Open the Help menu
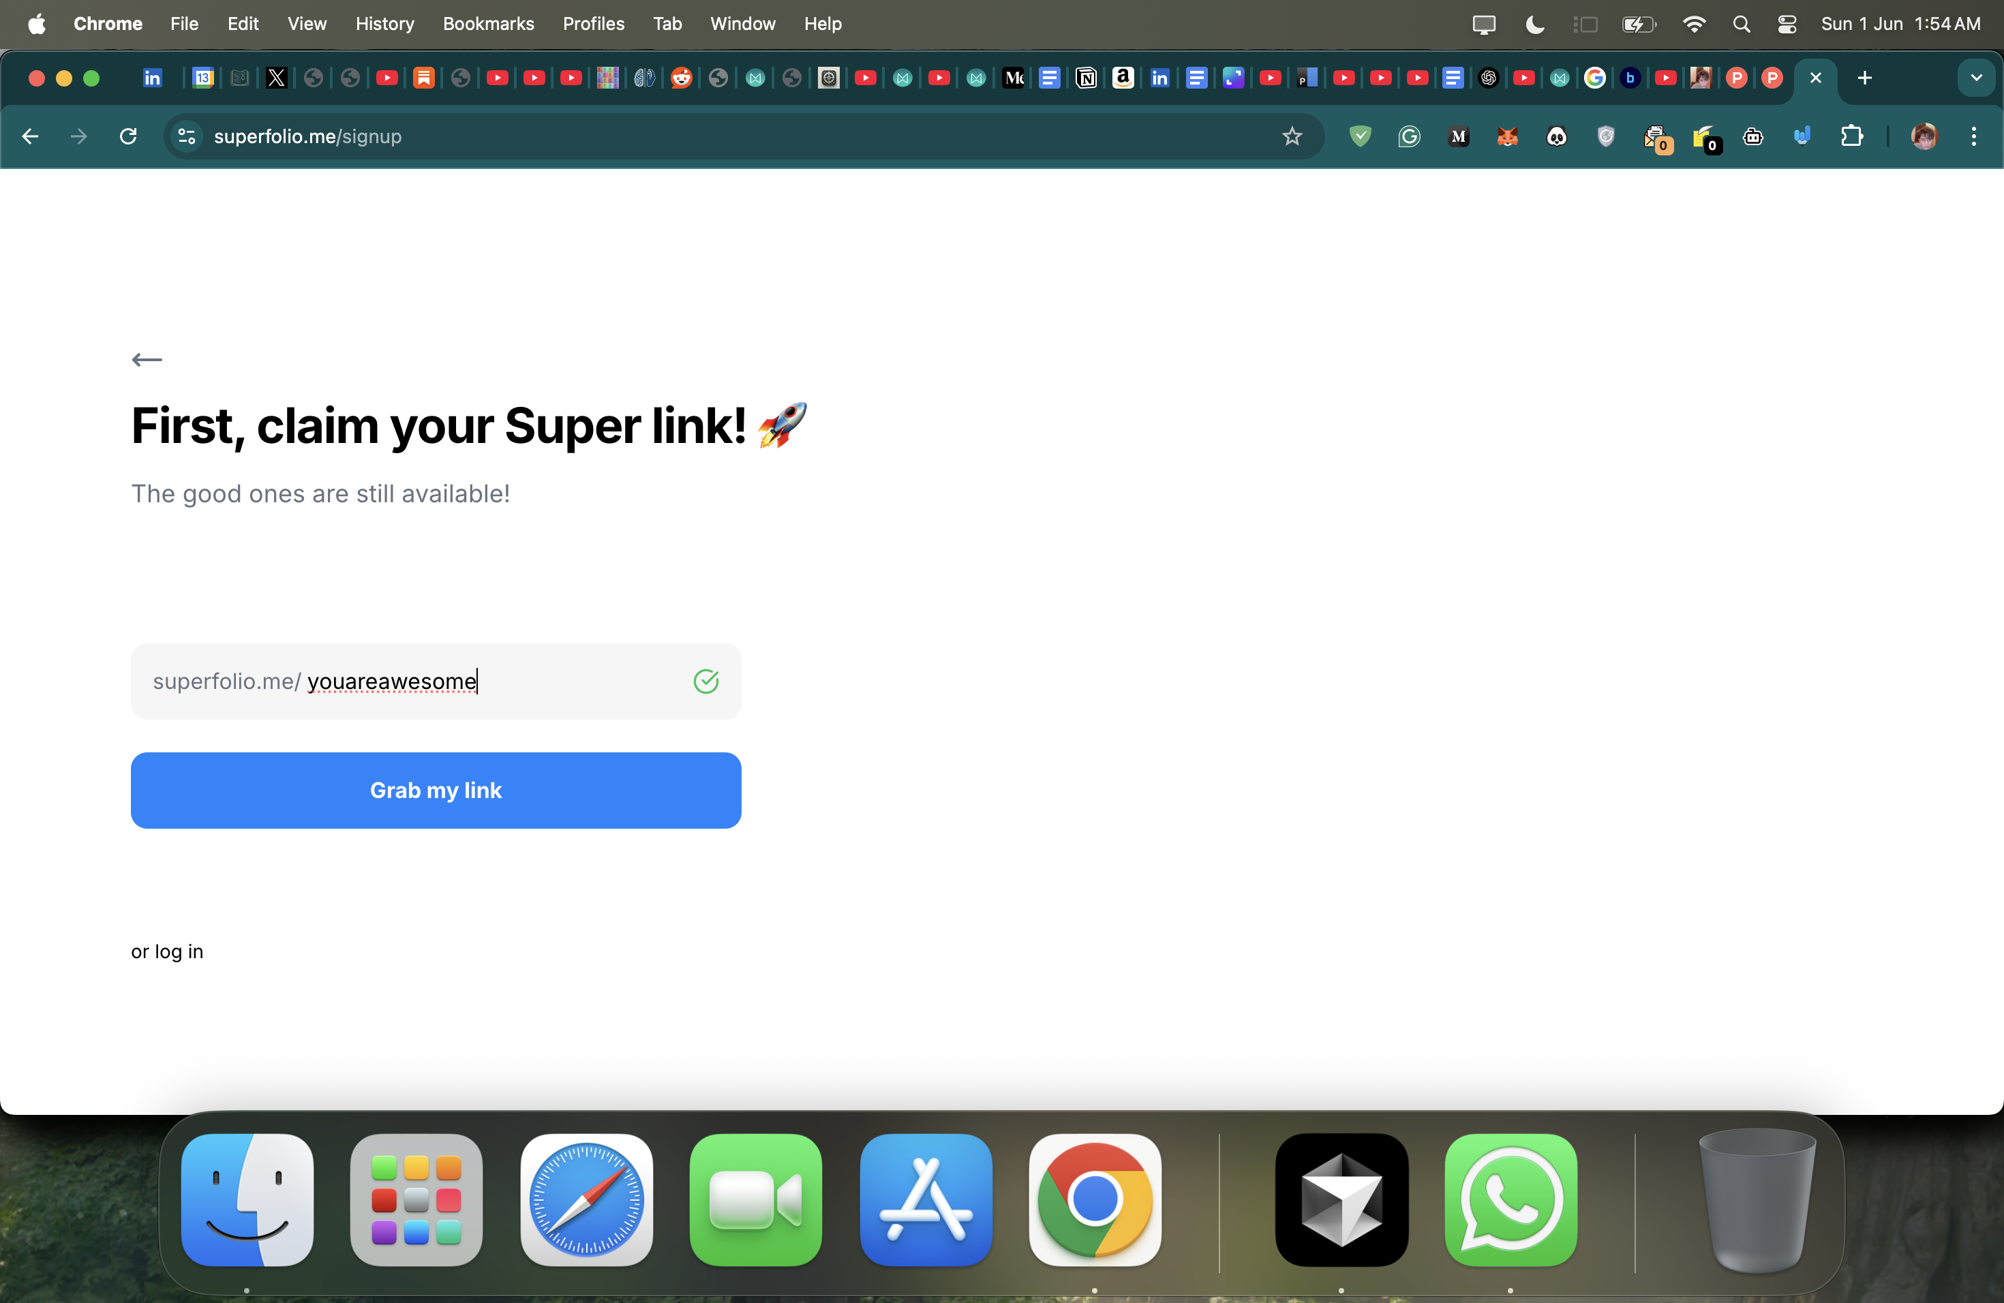Viewport: 2004px width, 1303px height. (823, 24)
